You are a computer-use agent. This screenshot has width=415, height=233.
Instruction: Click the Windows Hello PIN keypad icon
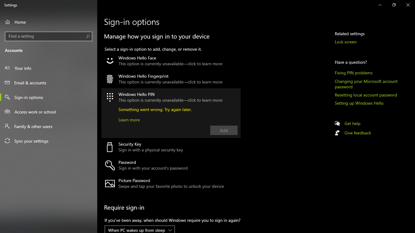coord(110,97)
